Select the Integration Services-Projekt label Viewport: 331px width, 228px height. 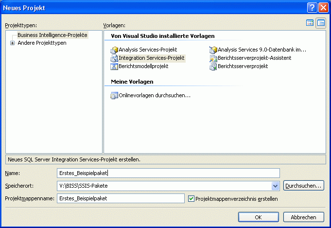[x=152, y=58]
